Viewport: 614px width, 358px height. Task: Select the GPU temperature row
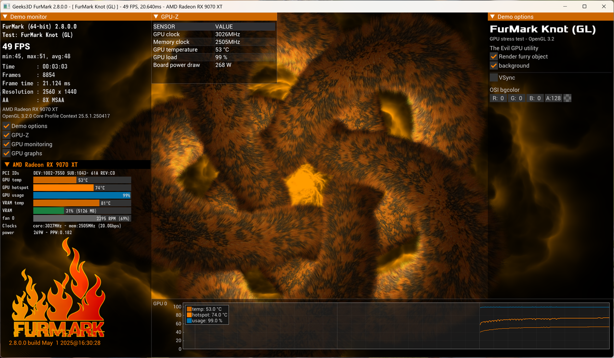(214, 50)
